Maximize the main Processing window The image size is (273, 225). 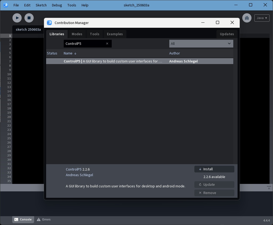coord(251,5)
